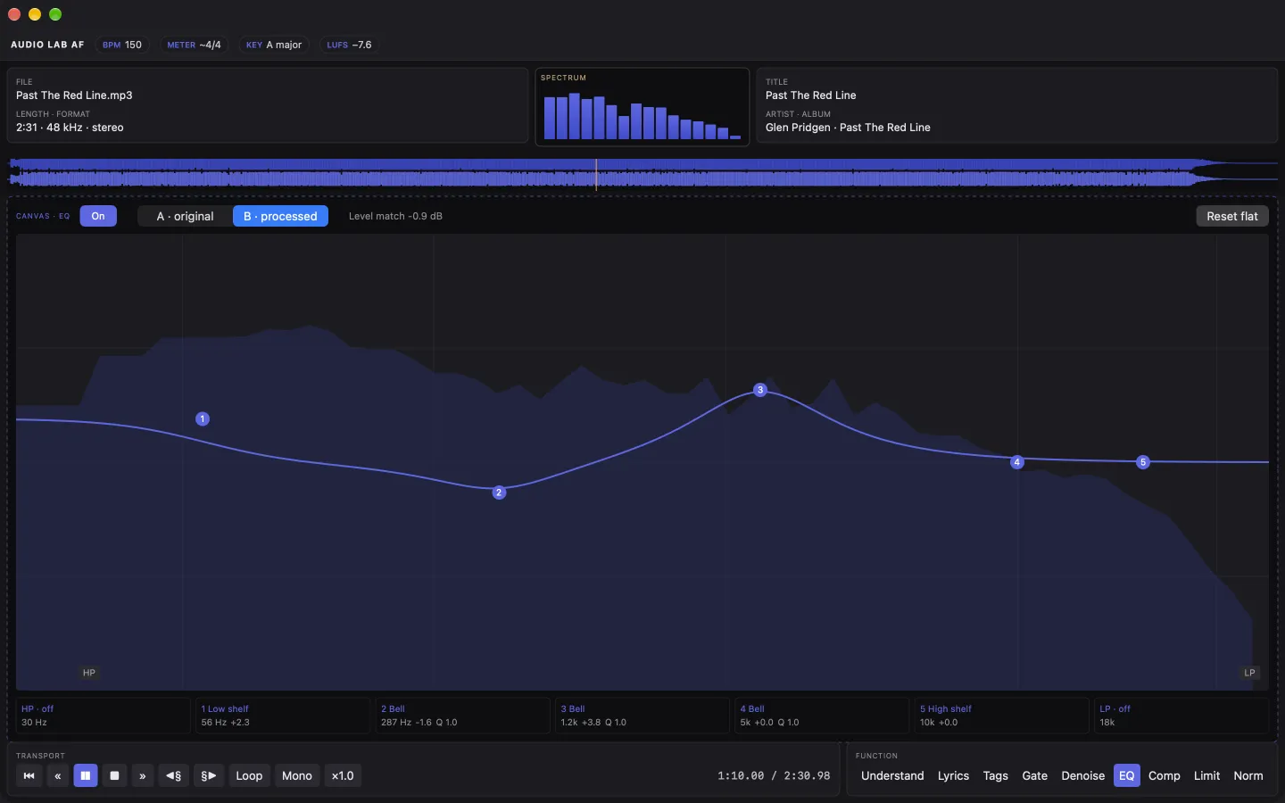The width and height of the screenshot is (1285, 803).
Task: Open the 1 Low shelf band settings
Action: click(x=283, y=716)
